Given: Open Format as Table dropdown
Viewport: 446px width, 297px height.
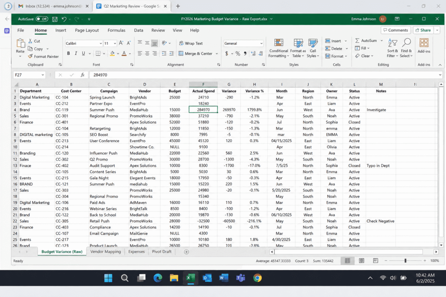Looking at the screenshot, I should coord(298,48).
